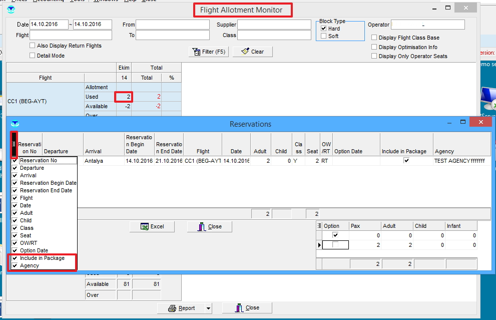Open the Option grid column selector
496x320 pixels.
319,226
